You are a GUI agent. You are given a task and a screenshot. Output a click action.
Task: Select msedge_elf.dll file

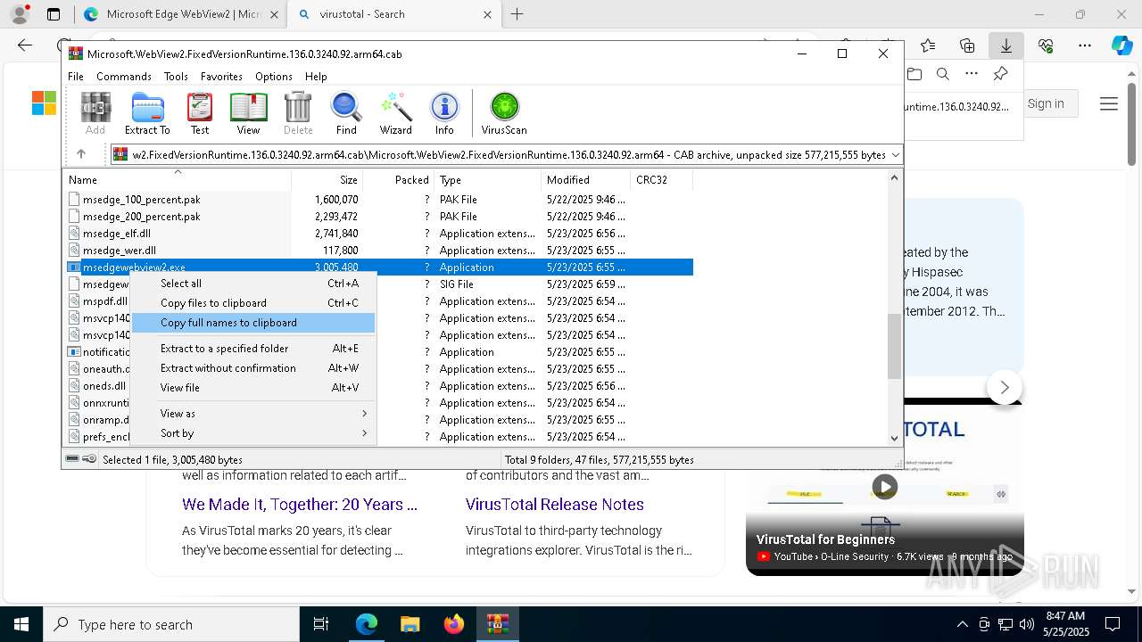tap(116, 234)
